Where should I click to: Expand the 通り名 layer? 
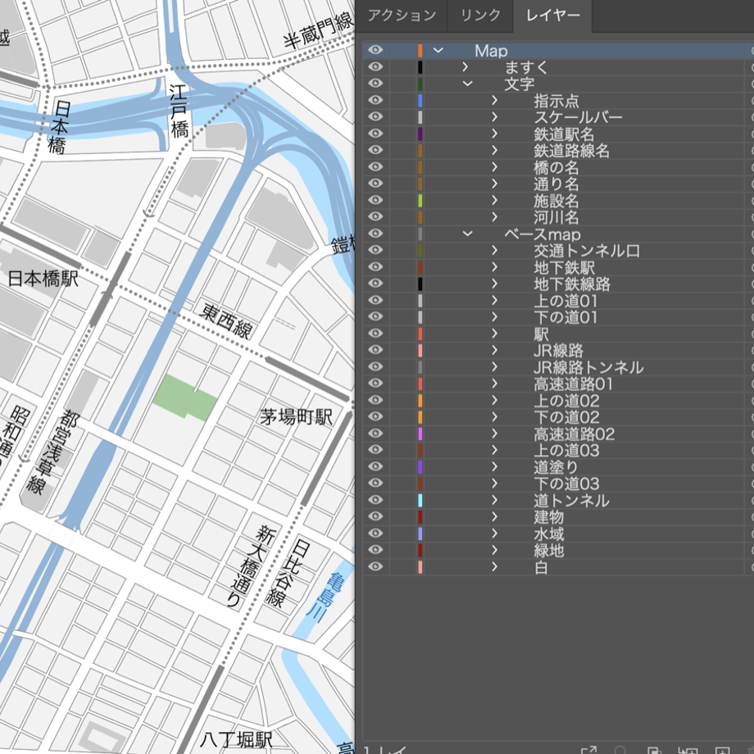pos(494,184)
